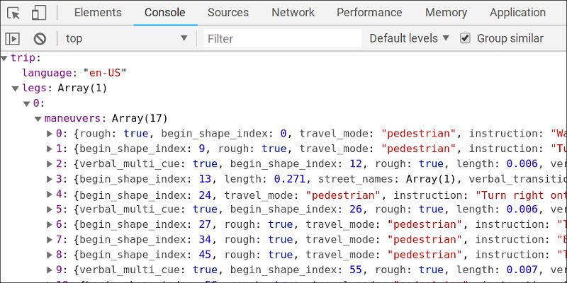Collapse the legs Array(1) node
Image resolution: width=567 pixels, height=283 pixels.
[15, 88]
